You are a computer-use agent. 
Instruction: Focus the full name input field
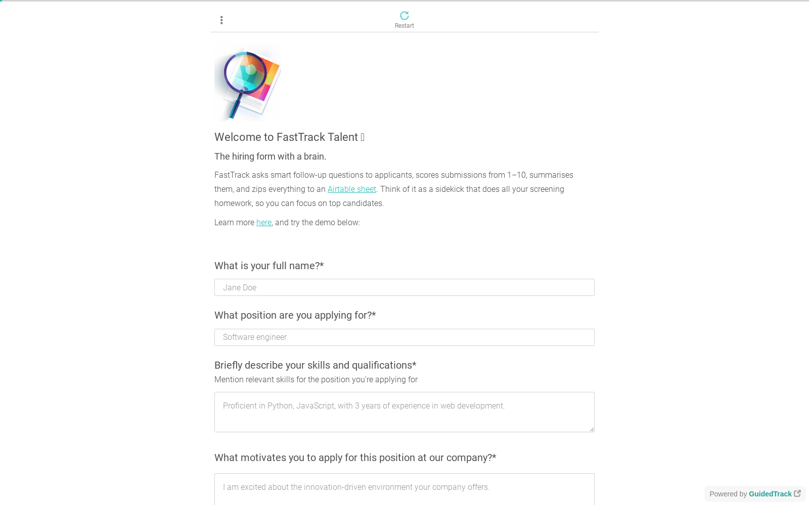pos(404,287)
